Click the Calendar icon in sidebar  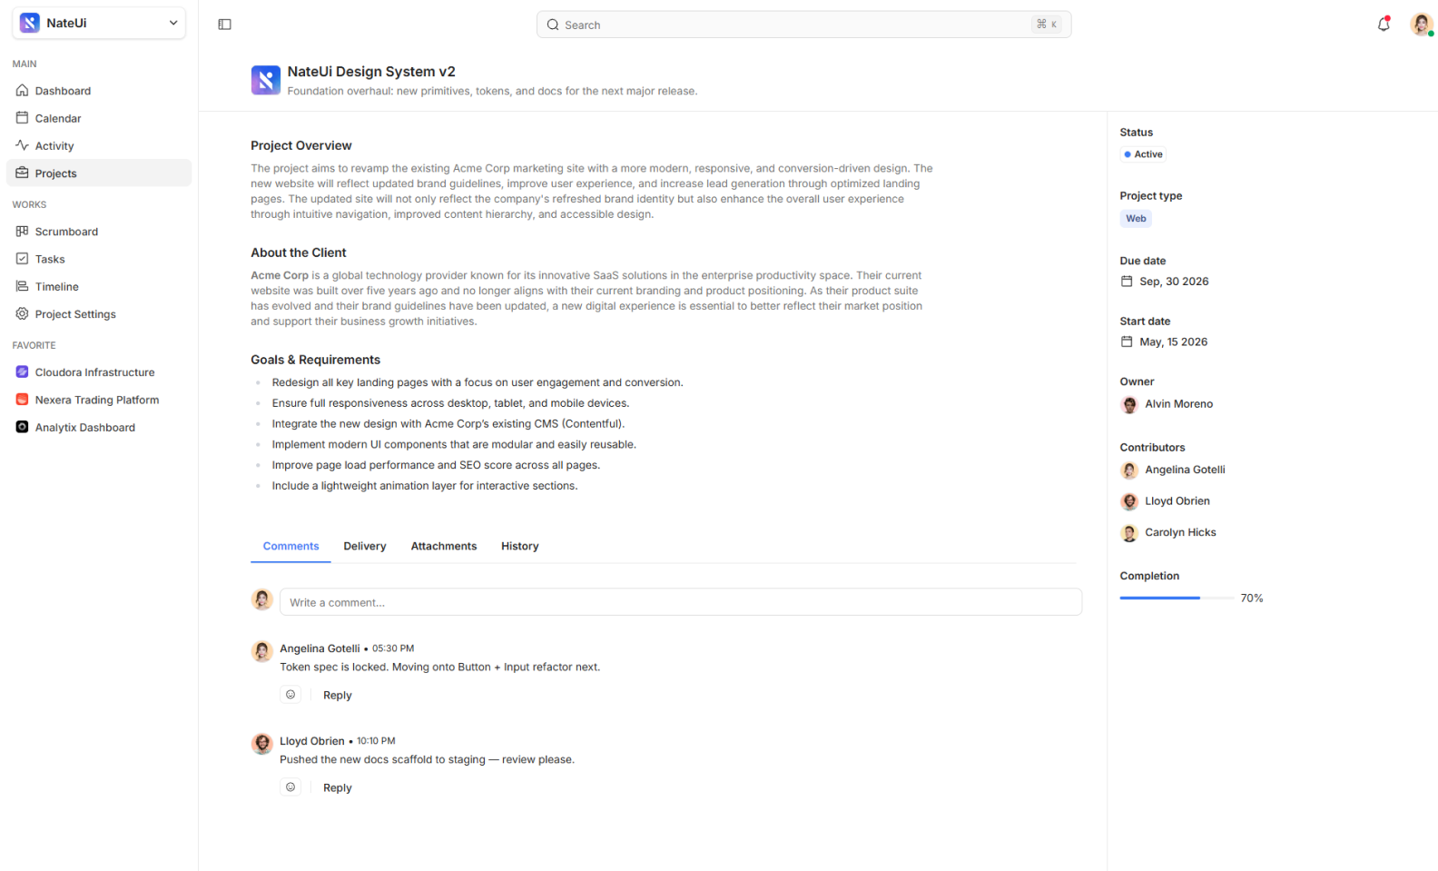click(x=23, y=118)
